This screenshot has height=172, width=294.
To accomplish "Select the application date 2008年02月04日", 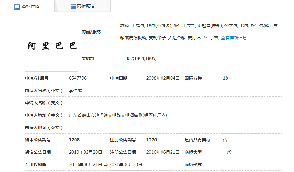I will coord(163,78).
